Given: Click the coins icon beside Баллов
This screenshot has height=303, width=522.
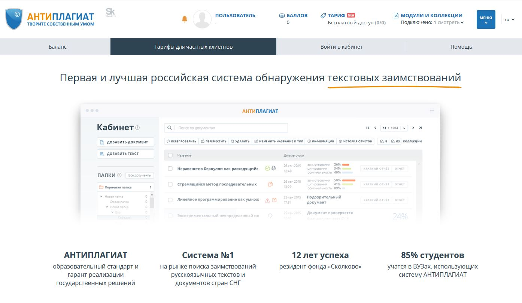Looking at the screenshot, I should [282, 16].
